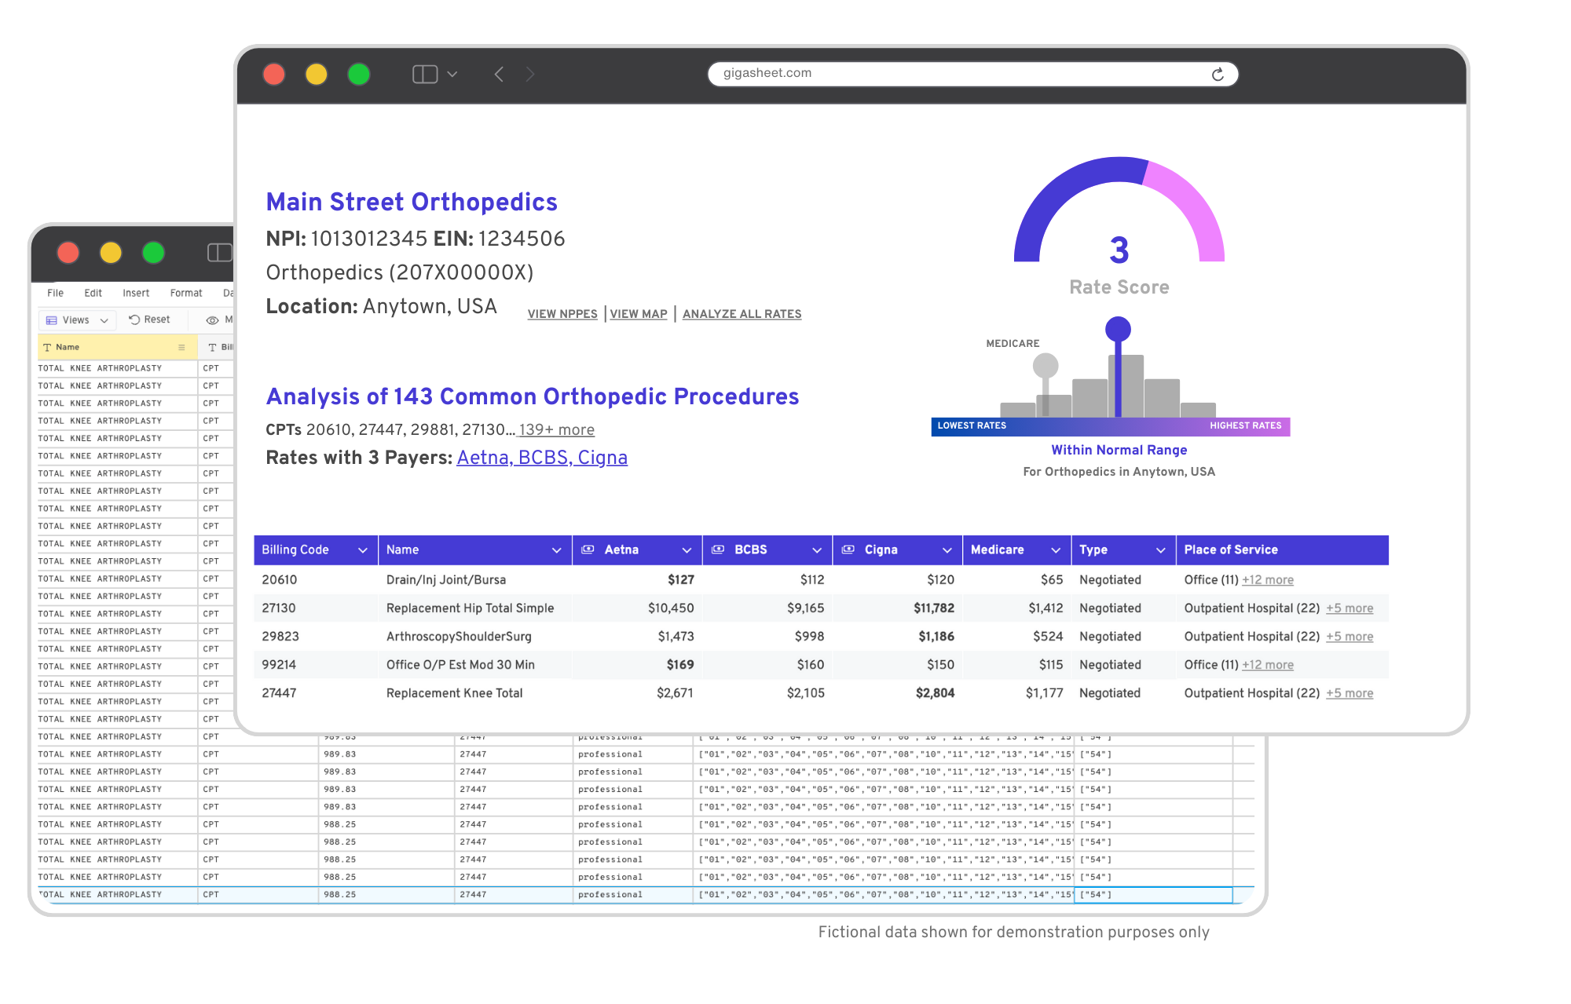Click the purple rate score marker on histogram
This screenshot has width=1571, height=1004.
point(1118,329)
